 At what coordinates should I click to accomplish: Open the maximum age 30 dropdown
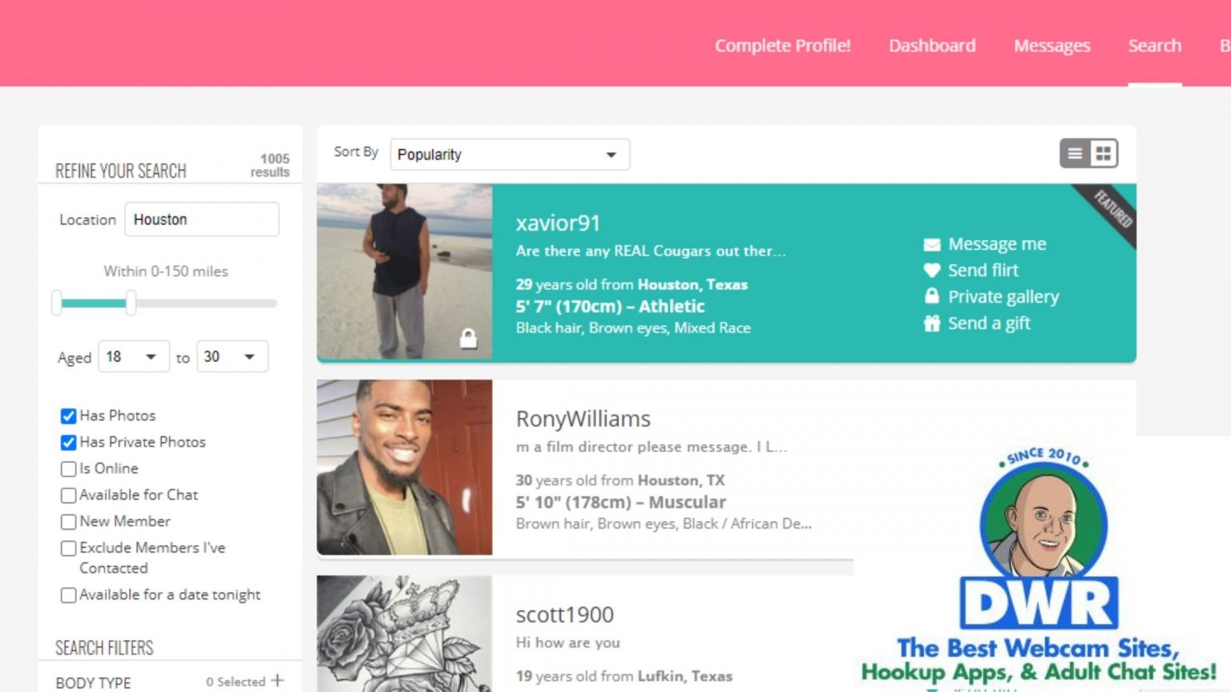(x=232, y=356)
